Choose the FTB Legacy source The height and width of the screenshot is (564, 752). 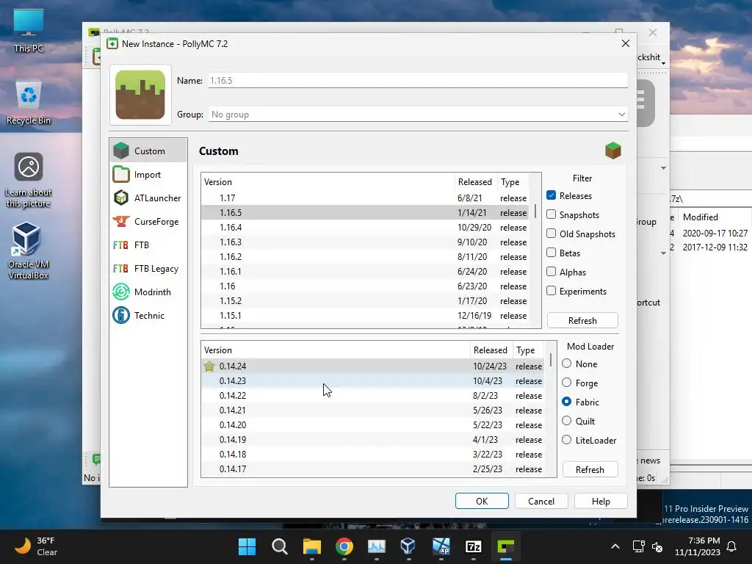click(x=148, y=268)
